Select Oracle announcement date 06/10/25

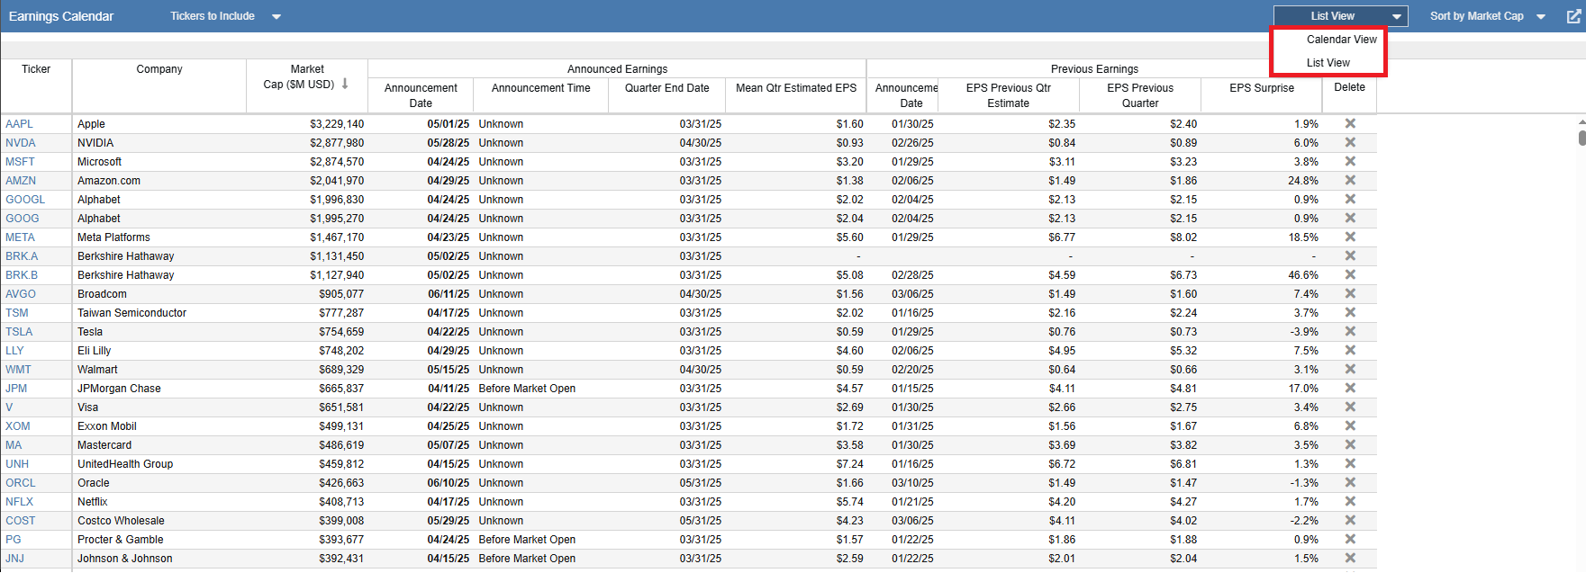click(448, 483)
